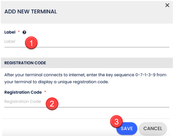Click the 0-7-1-3-9 key sequence text

[146, 74]
